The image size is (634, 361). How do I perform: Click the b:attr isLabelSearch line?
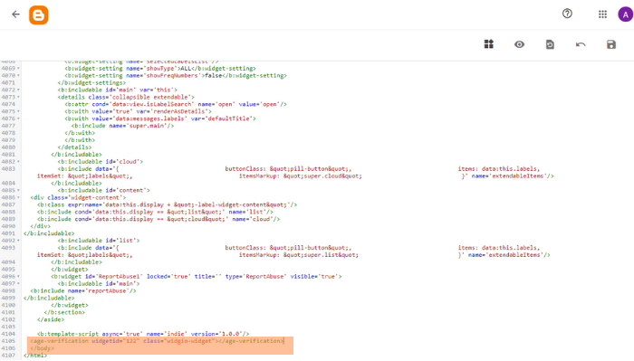pos(176,105)
